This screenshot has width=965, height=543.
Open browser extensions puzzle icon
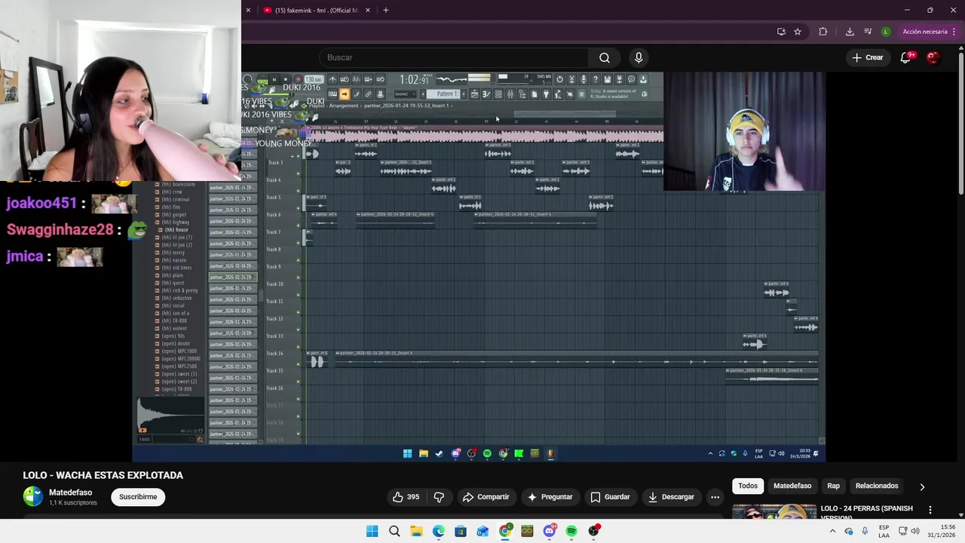point(823,32)
